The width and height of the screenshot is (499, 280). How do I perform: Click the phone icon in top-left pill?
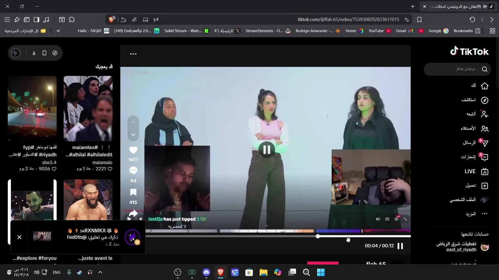[x=44, y=53]
